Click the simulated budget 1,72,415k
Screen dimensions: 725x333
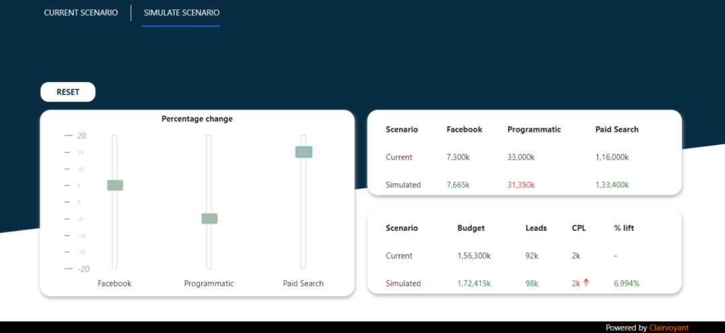click(x=474, y=283)
